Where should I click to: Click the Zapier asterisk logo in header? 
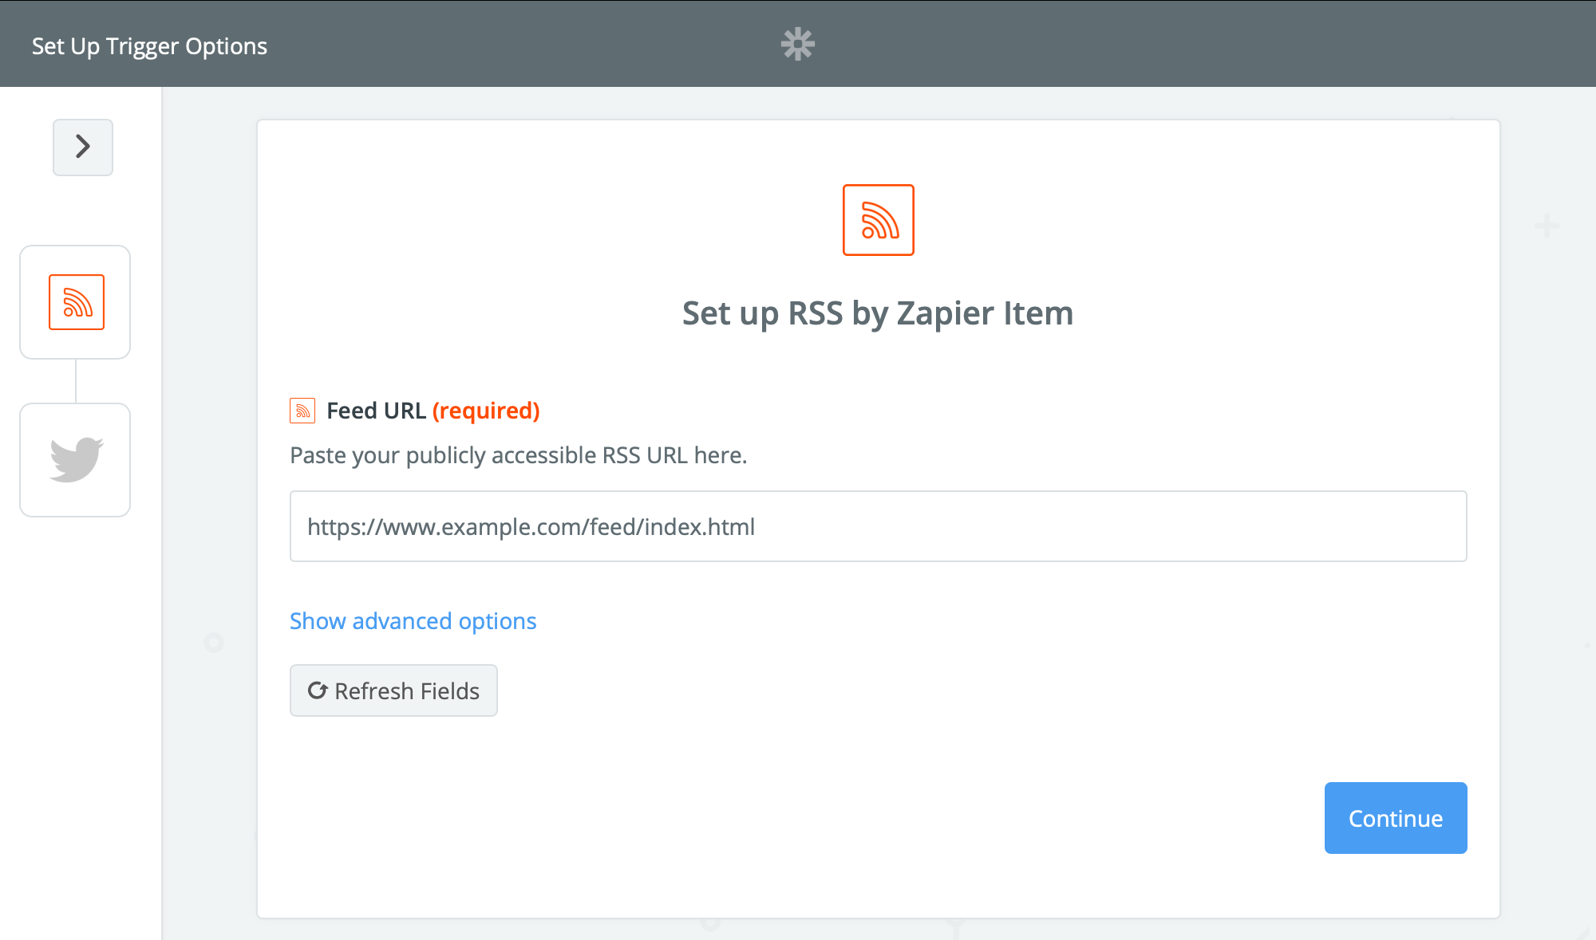pos(798,44)
